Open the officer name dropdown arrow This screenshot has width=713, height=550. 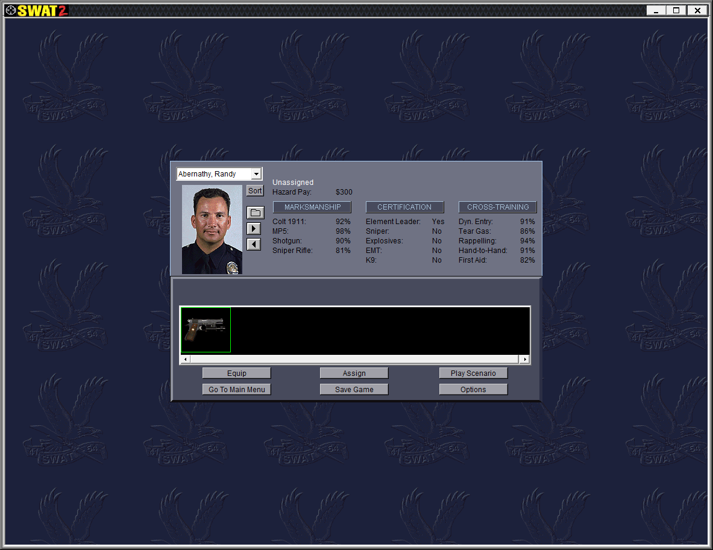coord(257,174)
